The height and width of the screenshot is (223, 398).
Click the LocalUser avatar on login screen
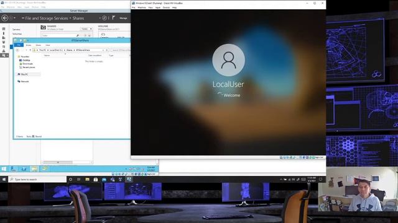click(228, 60)
